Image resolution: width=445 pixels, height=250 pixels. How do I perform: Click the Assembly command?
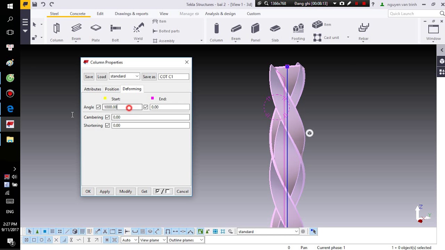click(163, 41)
